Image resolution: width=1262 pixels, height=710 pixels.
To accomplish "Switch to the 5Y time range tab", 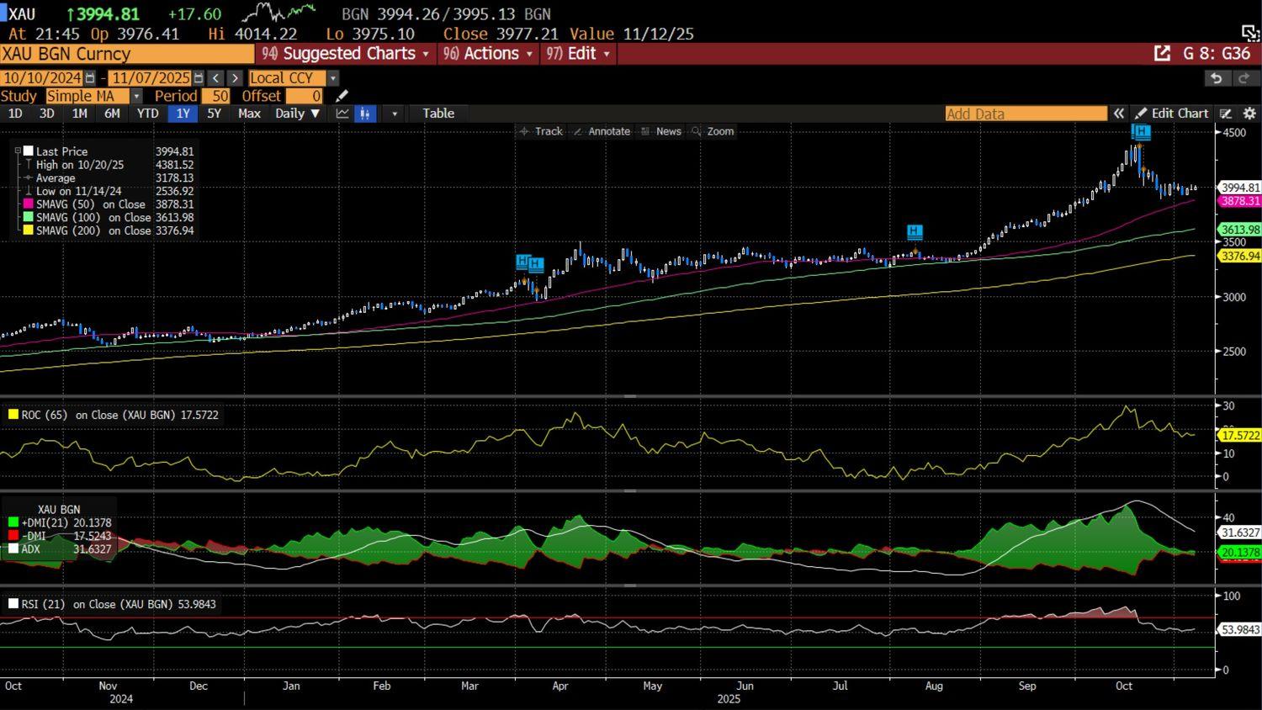I will tap(214, 114).
